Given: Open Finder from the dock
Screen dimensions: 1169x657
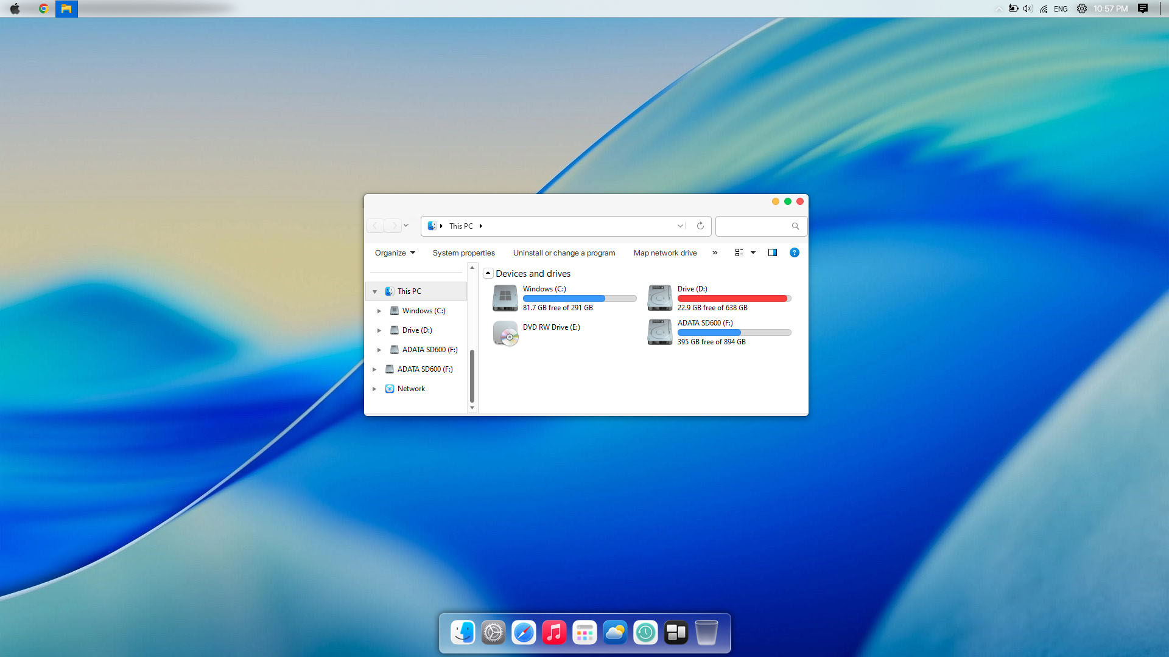Looking at the screenshot, I should tap(463, 632).
